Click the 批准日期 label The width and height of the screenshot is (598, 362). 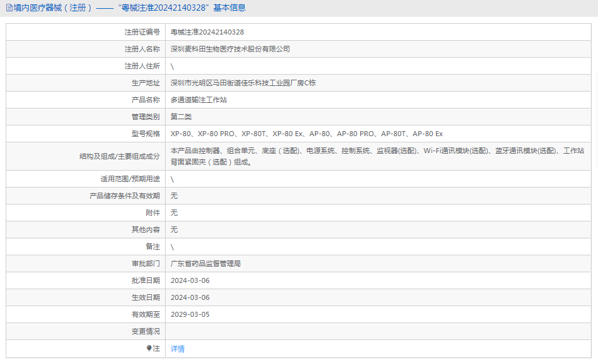(x=146, y=280)
